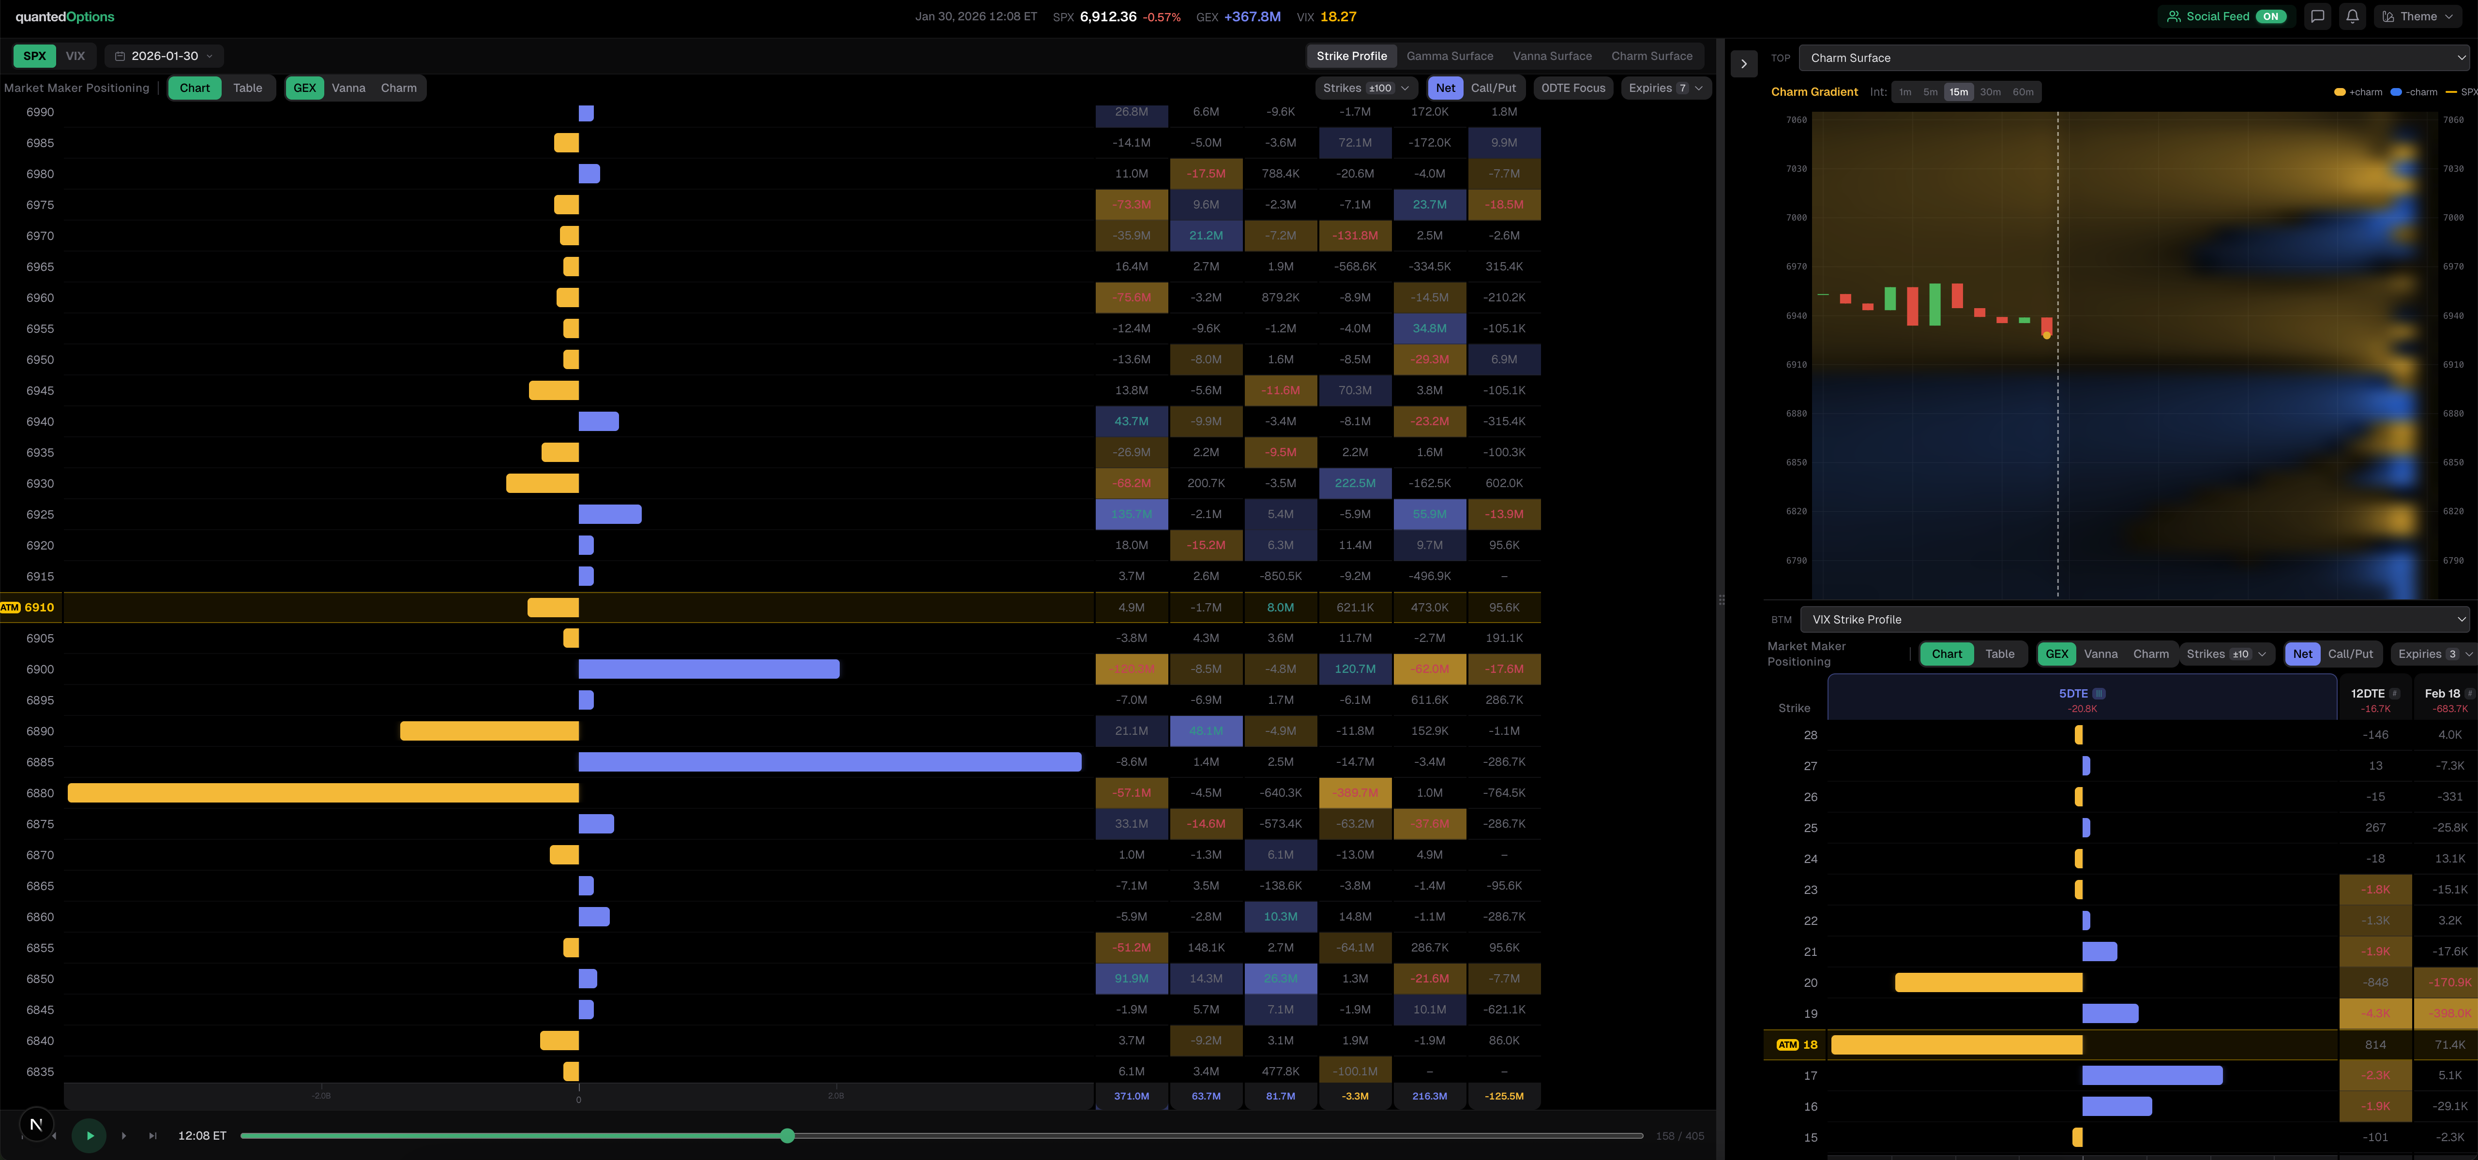Collapse the right panel with the chevron arrow
Viewport: 2478px width, 1160px height.
(1744, 63)
